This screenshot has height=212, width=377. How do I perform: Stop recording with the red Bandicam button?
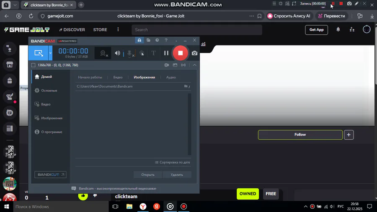coord(180,53)
